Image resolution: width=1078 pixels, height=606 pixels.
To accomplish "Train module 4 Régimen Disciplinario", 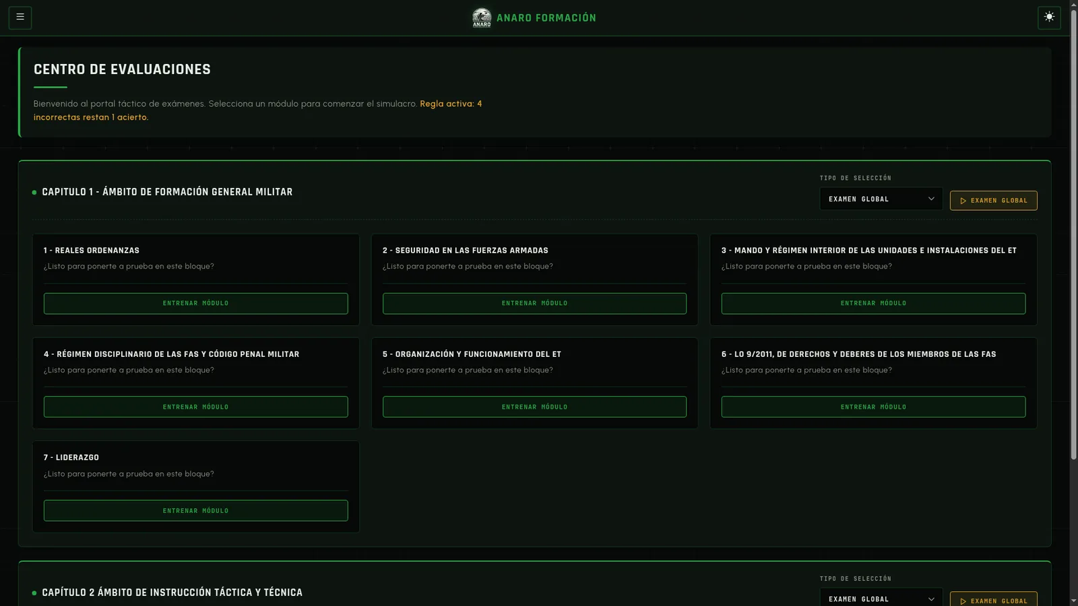I will 196,407.
